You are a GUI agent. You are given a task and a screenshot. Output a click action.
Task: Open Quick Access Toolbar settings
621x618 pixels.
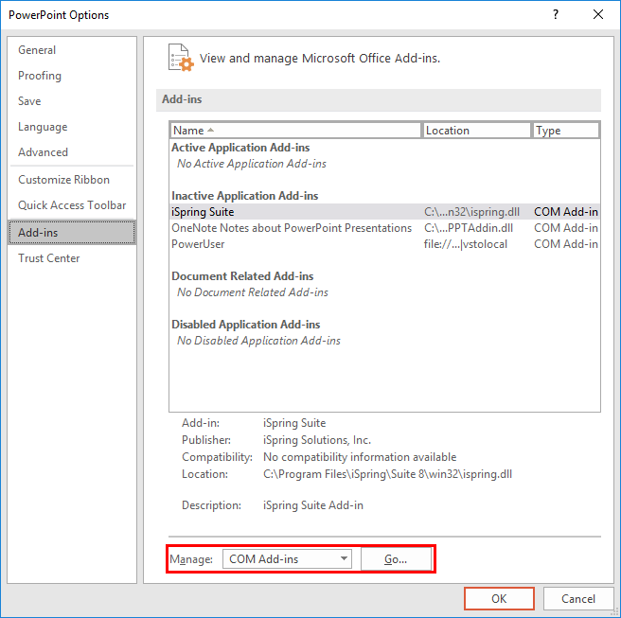tap(72, 205)
